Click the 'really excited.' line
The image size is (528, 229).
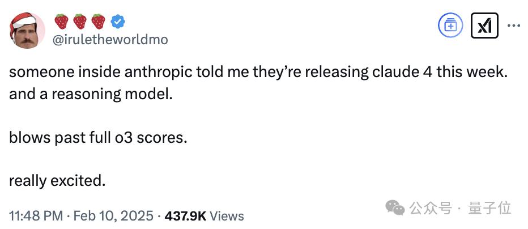point(57,181)
